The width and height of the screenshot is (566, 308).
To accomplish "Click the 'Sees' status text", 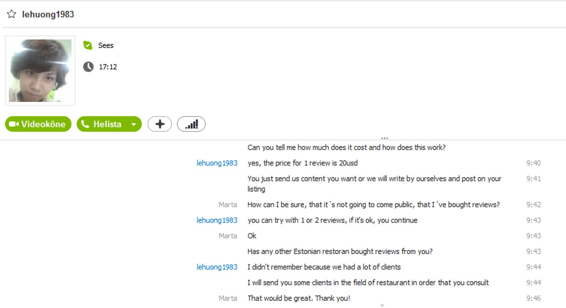I will [x=106, y=45].
